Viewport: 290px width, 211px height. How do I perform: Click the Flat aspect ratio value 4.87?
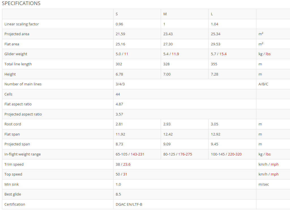[119, 104]
